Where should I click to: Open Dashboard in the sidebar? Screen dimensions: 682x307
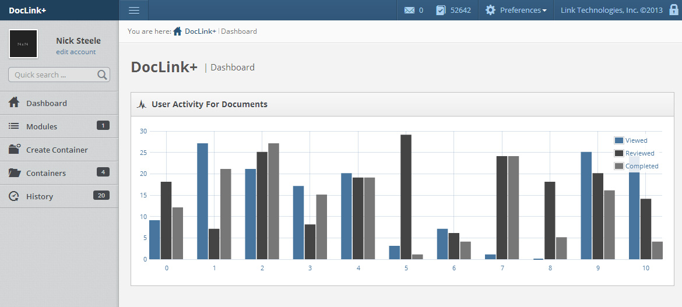pyautogui.click(x=59, y=103)
